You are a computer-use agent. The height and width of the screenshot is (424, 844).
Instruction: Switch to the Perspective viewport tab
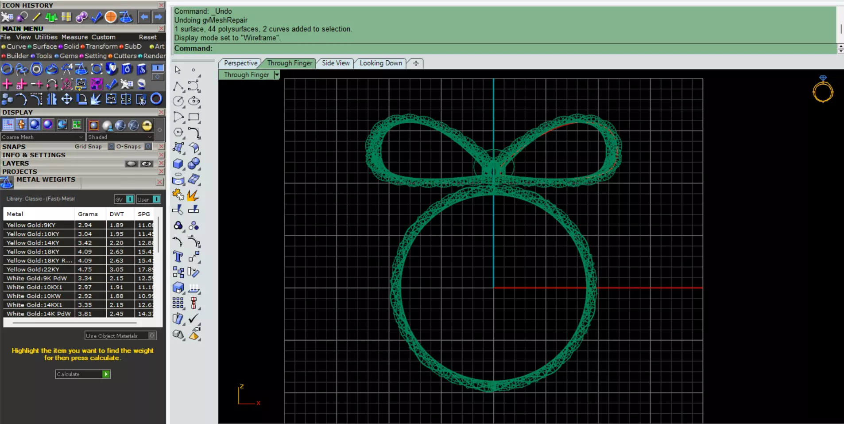coord(240,63)
